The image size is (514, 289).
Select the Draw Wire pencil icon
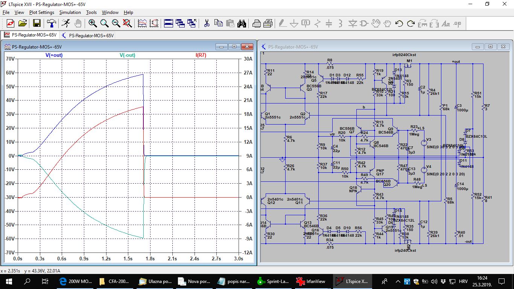[282, 23]
